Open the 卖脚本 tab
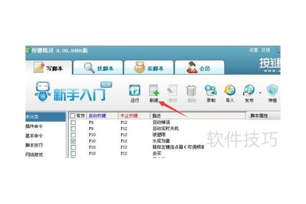The width and height of the screenshot is (306, 204). [x=149, y=67]
